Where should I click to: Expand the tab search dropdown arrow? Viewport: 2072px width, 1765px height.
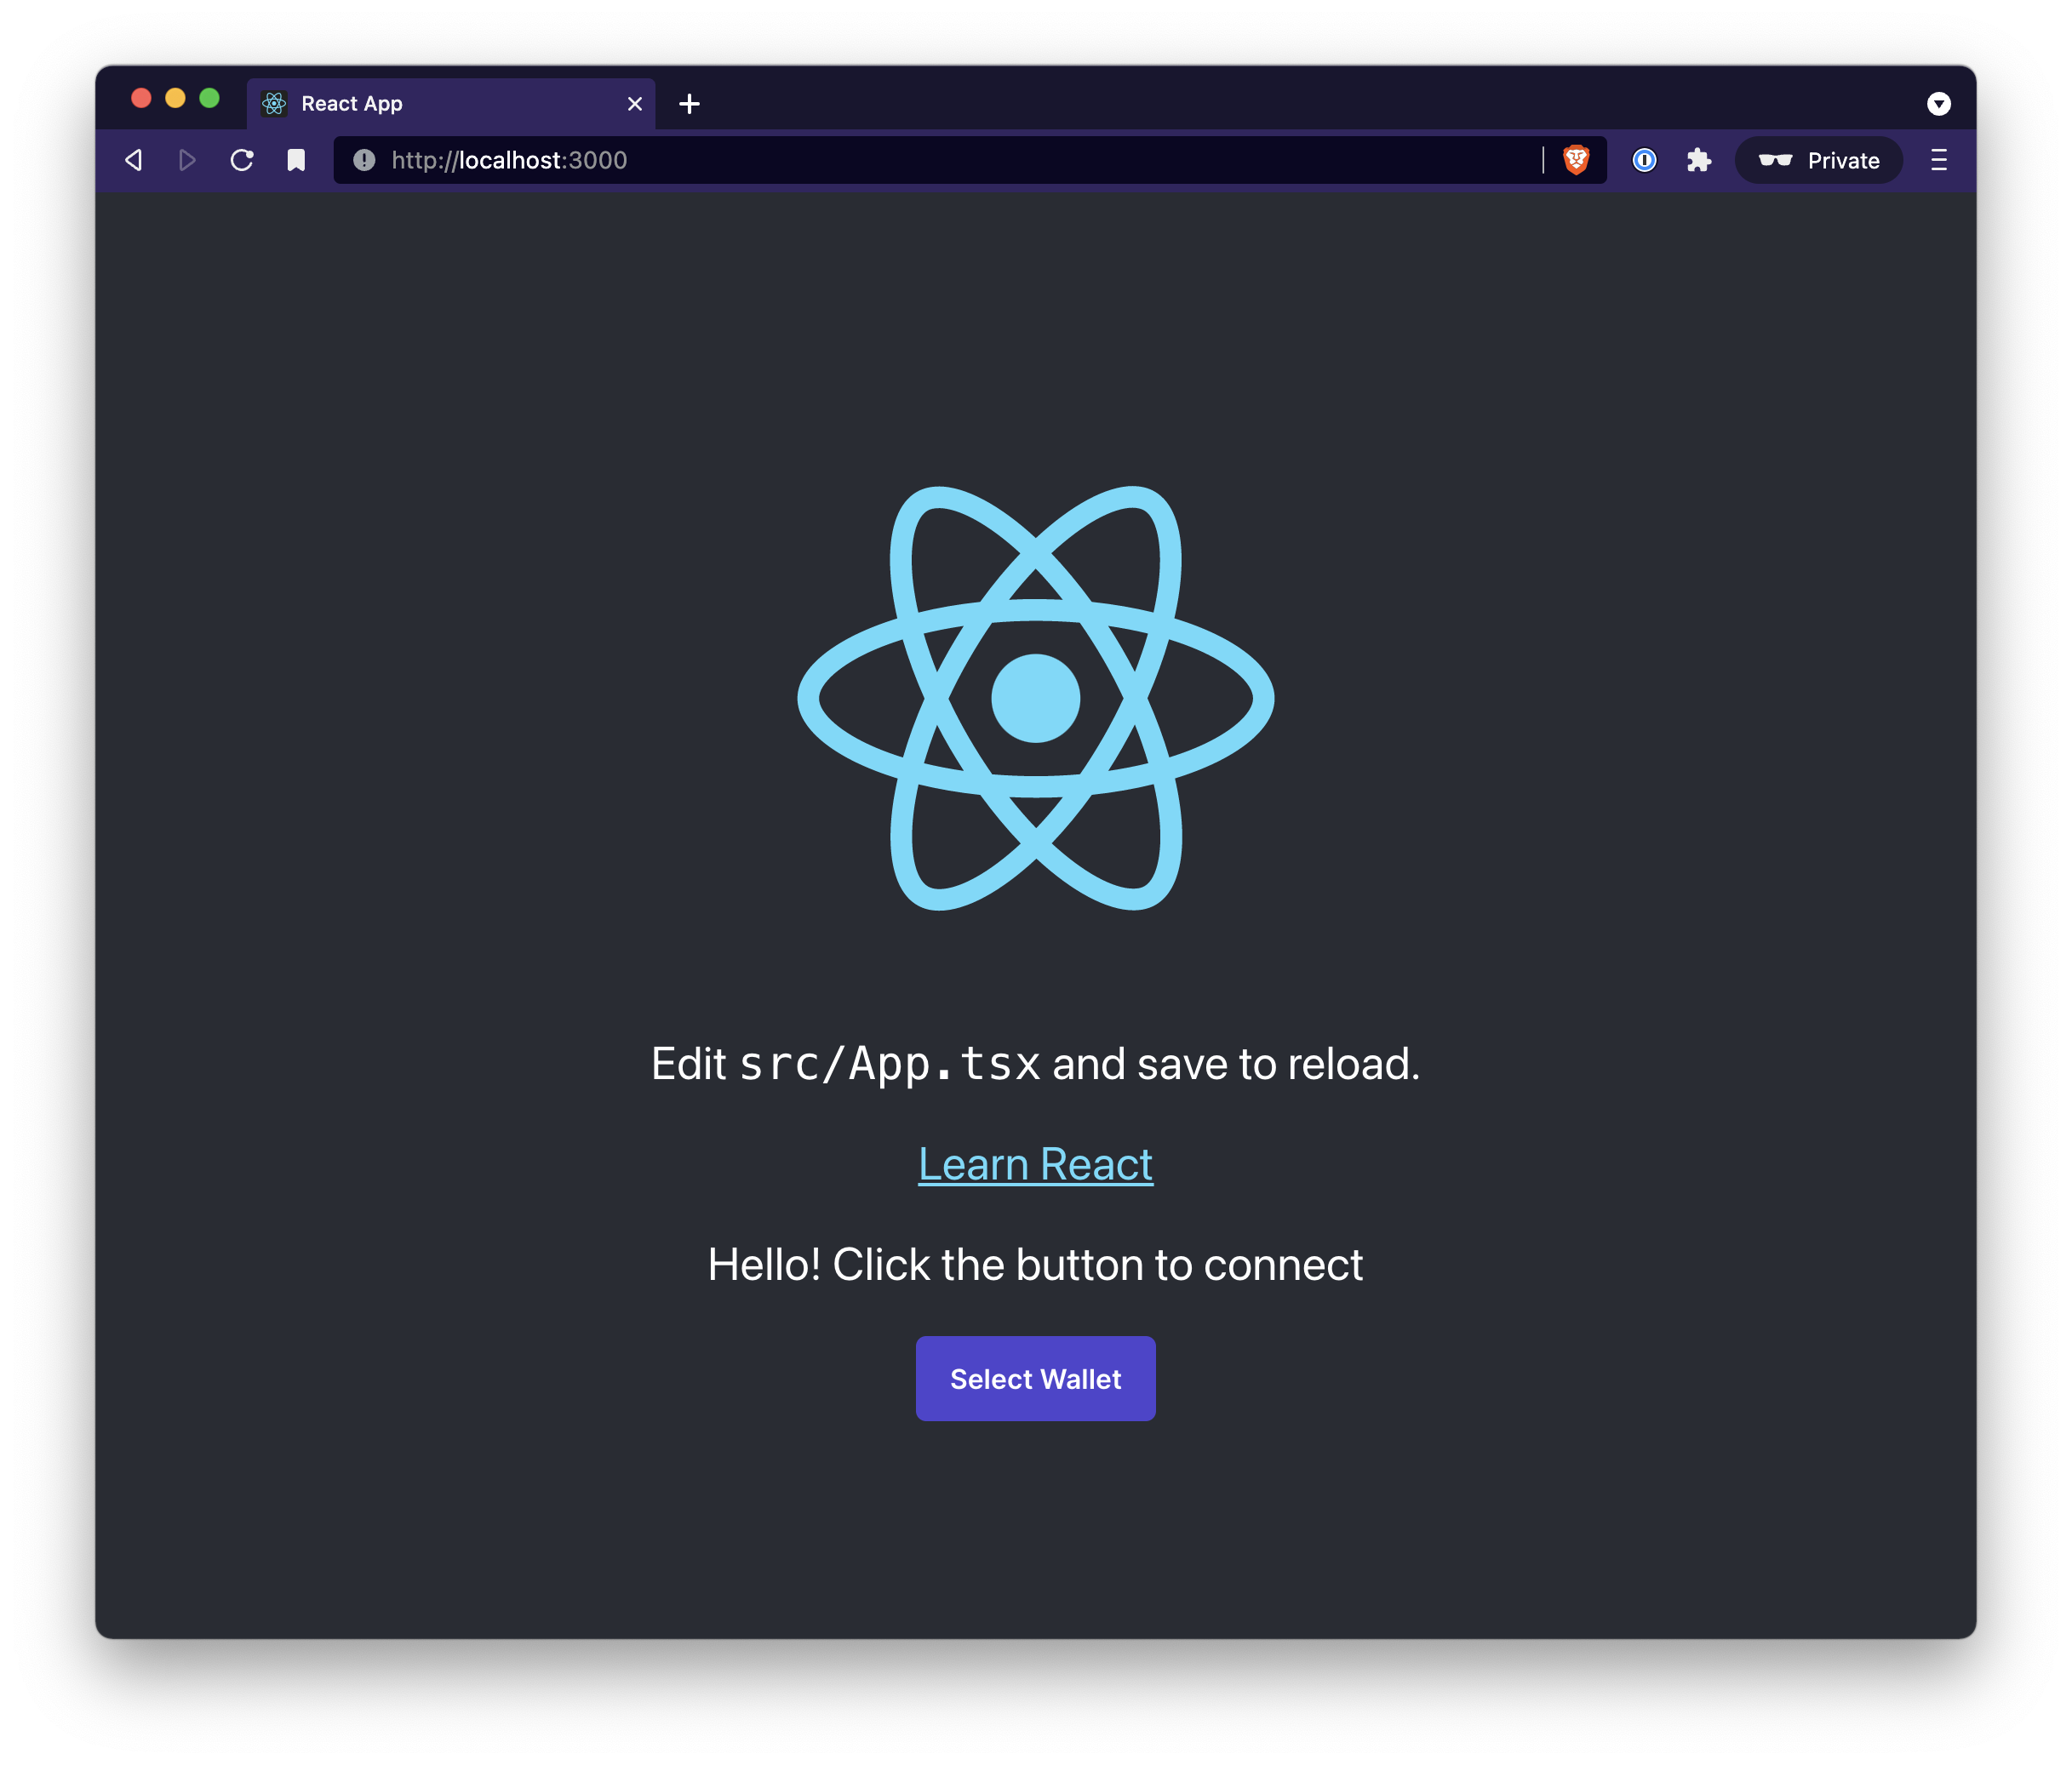pyautogui.click(x=1938, y=104)
